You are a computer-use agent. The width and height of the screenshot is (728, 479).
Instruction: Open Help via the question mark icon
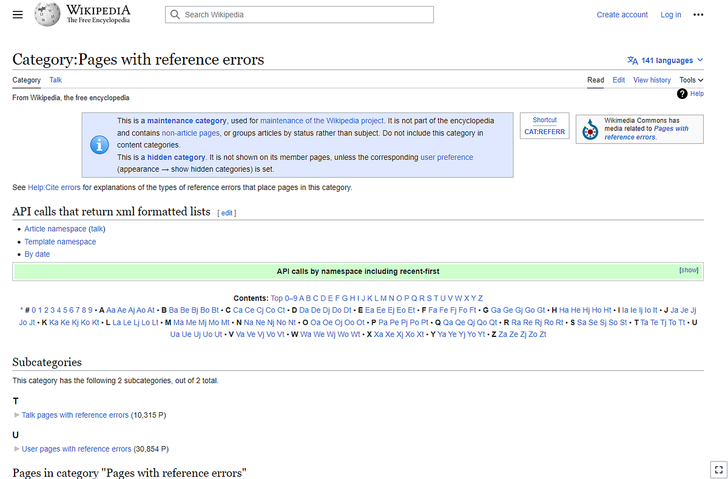tap(682, 93)
